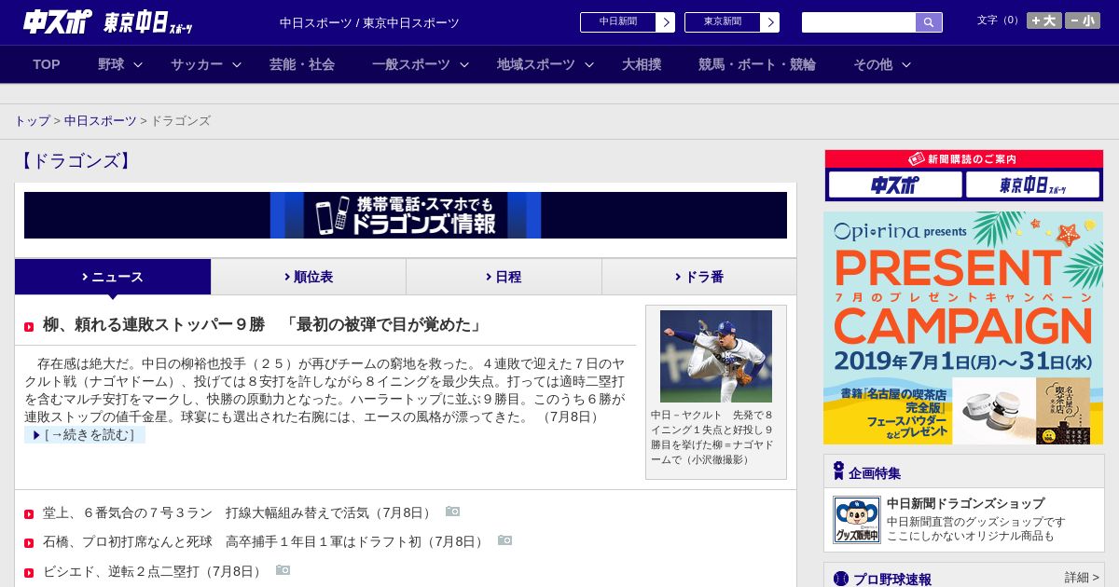Viewport: 1119px width, 587px height.
Task: Click 文字（0） text size label
Action: click(x=999, y=20)
